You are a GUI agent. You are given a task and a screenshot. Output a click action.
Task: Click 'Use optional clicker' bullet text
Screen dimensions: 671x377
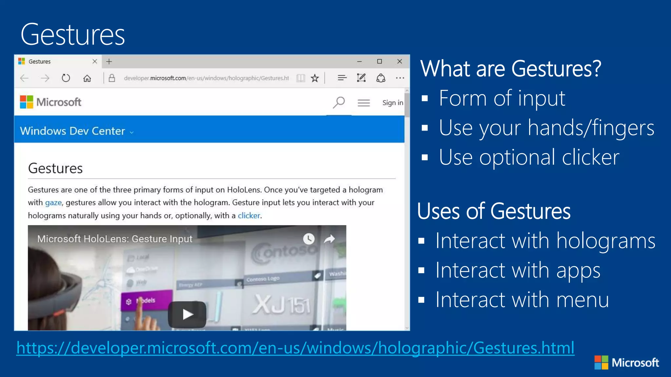tap(529, 158)
